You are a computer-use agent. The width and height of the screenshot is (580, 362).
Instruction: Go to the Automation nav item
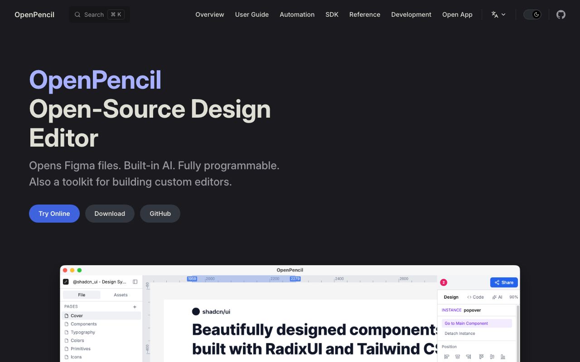297,14
